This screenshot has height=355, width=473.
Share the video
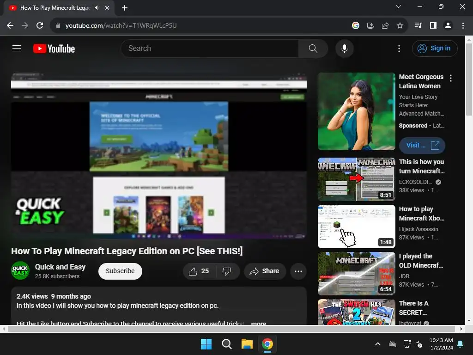(265, 271)
